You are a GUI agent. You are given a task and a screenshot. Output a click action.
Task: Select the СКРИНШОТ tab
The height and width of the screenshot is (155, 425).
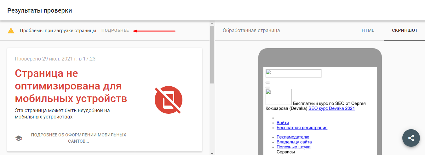(405, 31)
